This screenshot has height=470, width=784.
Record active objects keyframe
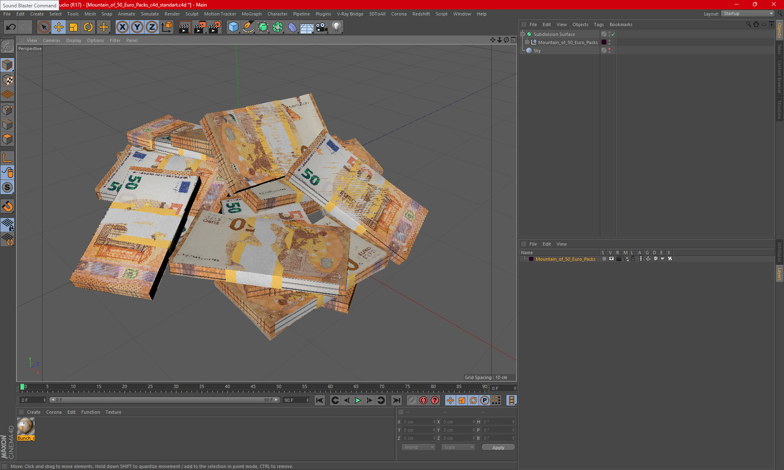(412, 400)
